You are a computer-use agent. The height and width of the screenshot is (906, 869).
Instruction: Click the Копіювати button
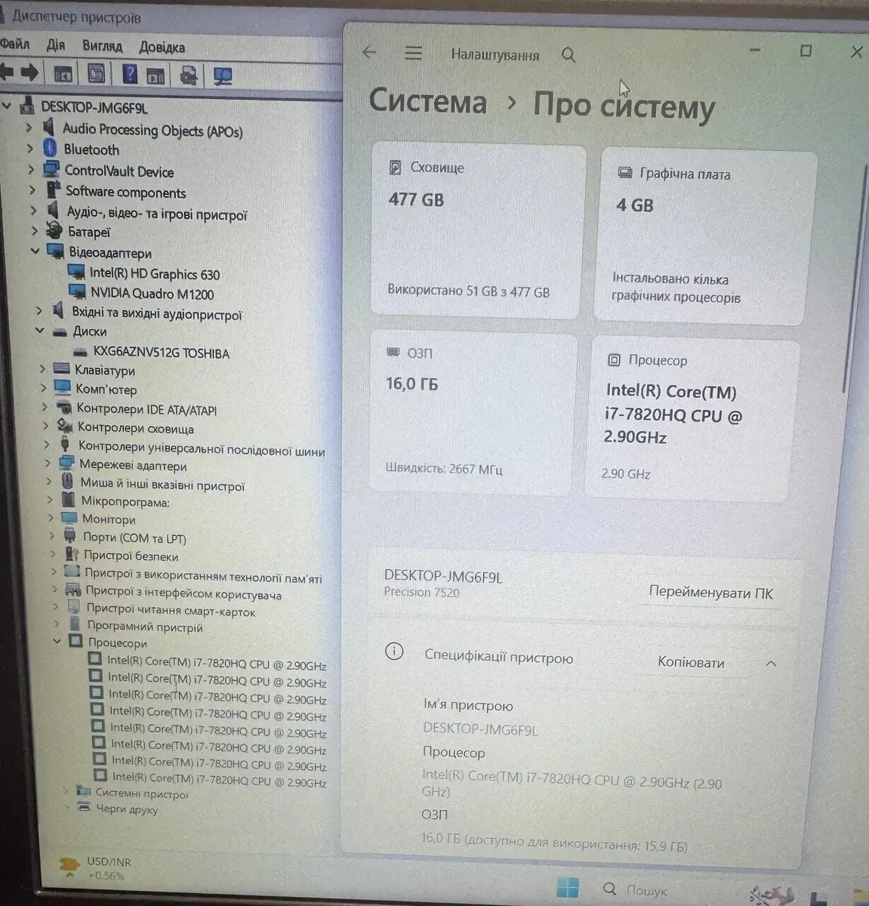pyautogui.click(x=691, y=663)
